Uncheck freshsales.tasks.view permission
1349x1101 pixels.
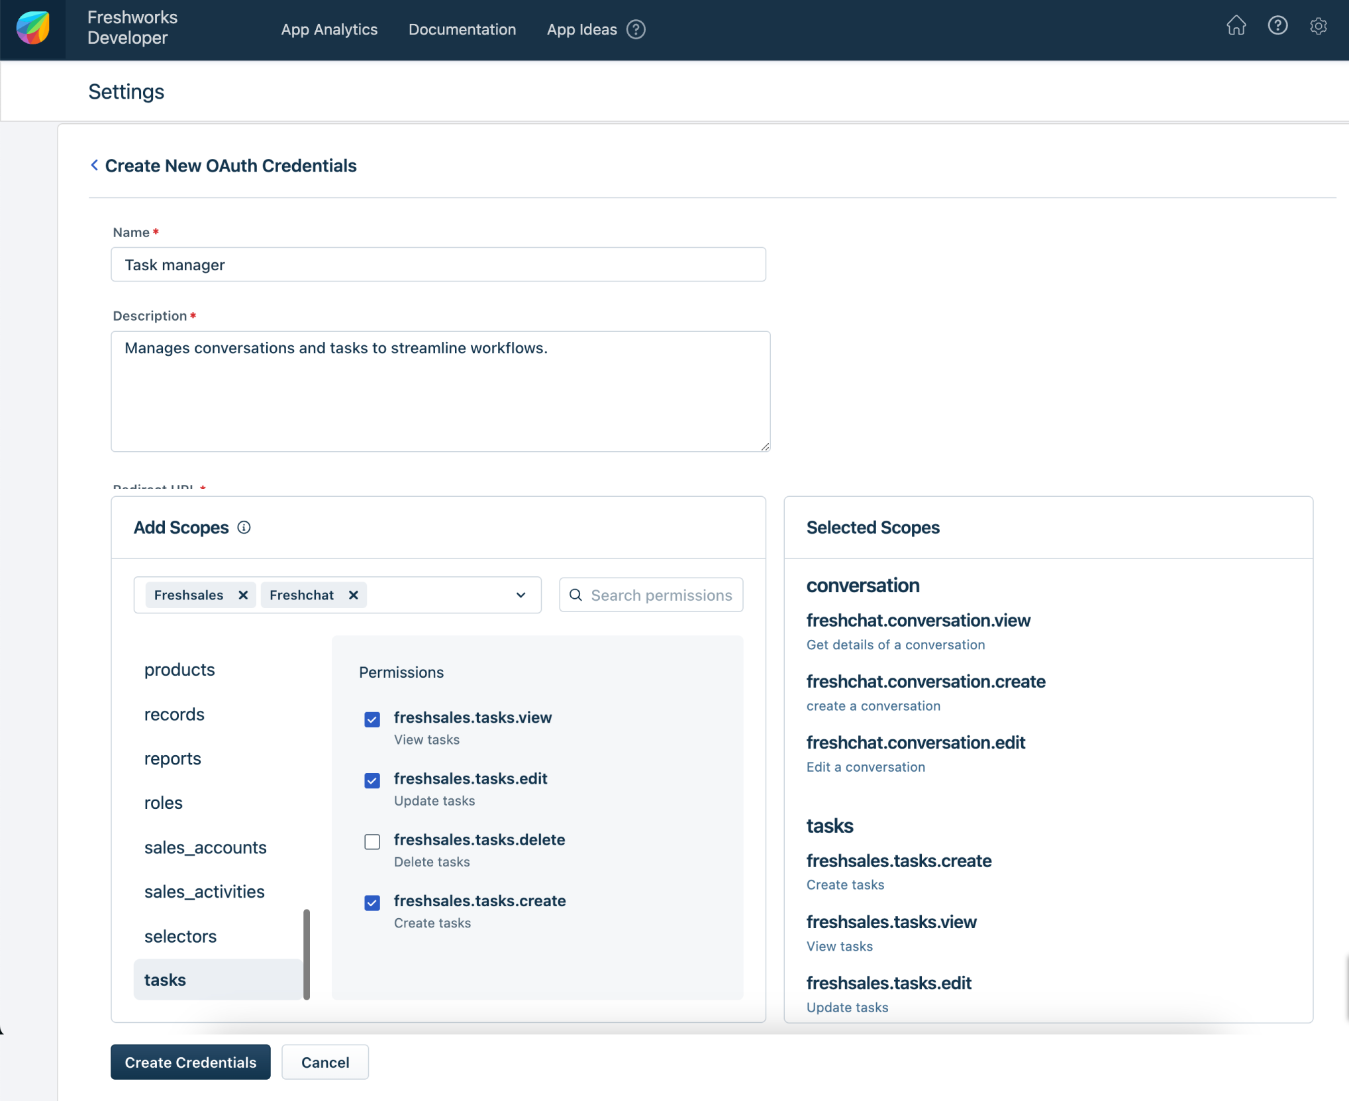[x=372, y=719]
